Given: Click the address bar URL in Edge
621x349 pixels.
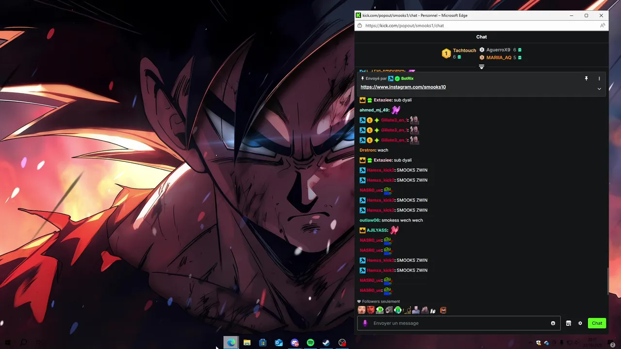Looking at the screenshot, I should [x=405, y=26].
